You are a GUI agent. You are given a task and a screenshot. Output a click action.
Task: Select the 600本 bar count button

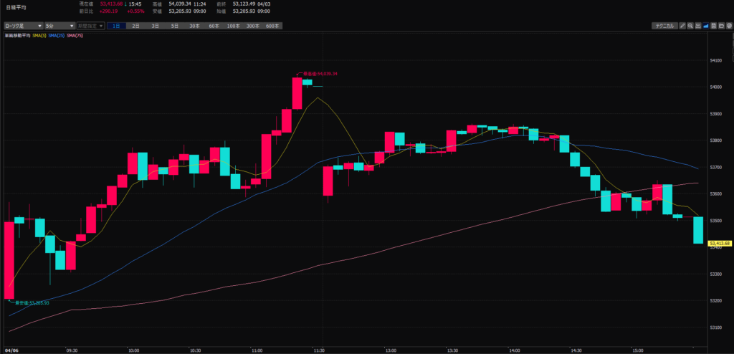pyautogui.click(x=272, y=26)
